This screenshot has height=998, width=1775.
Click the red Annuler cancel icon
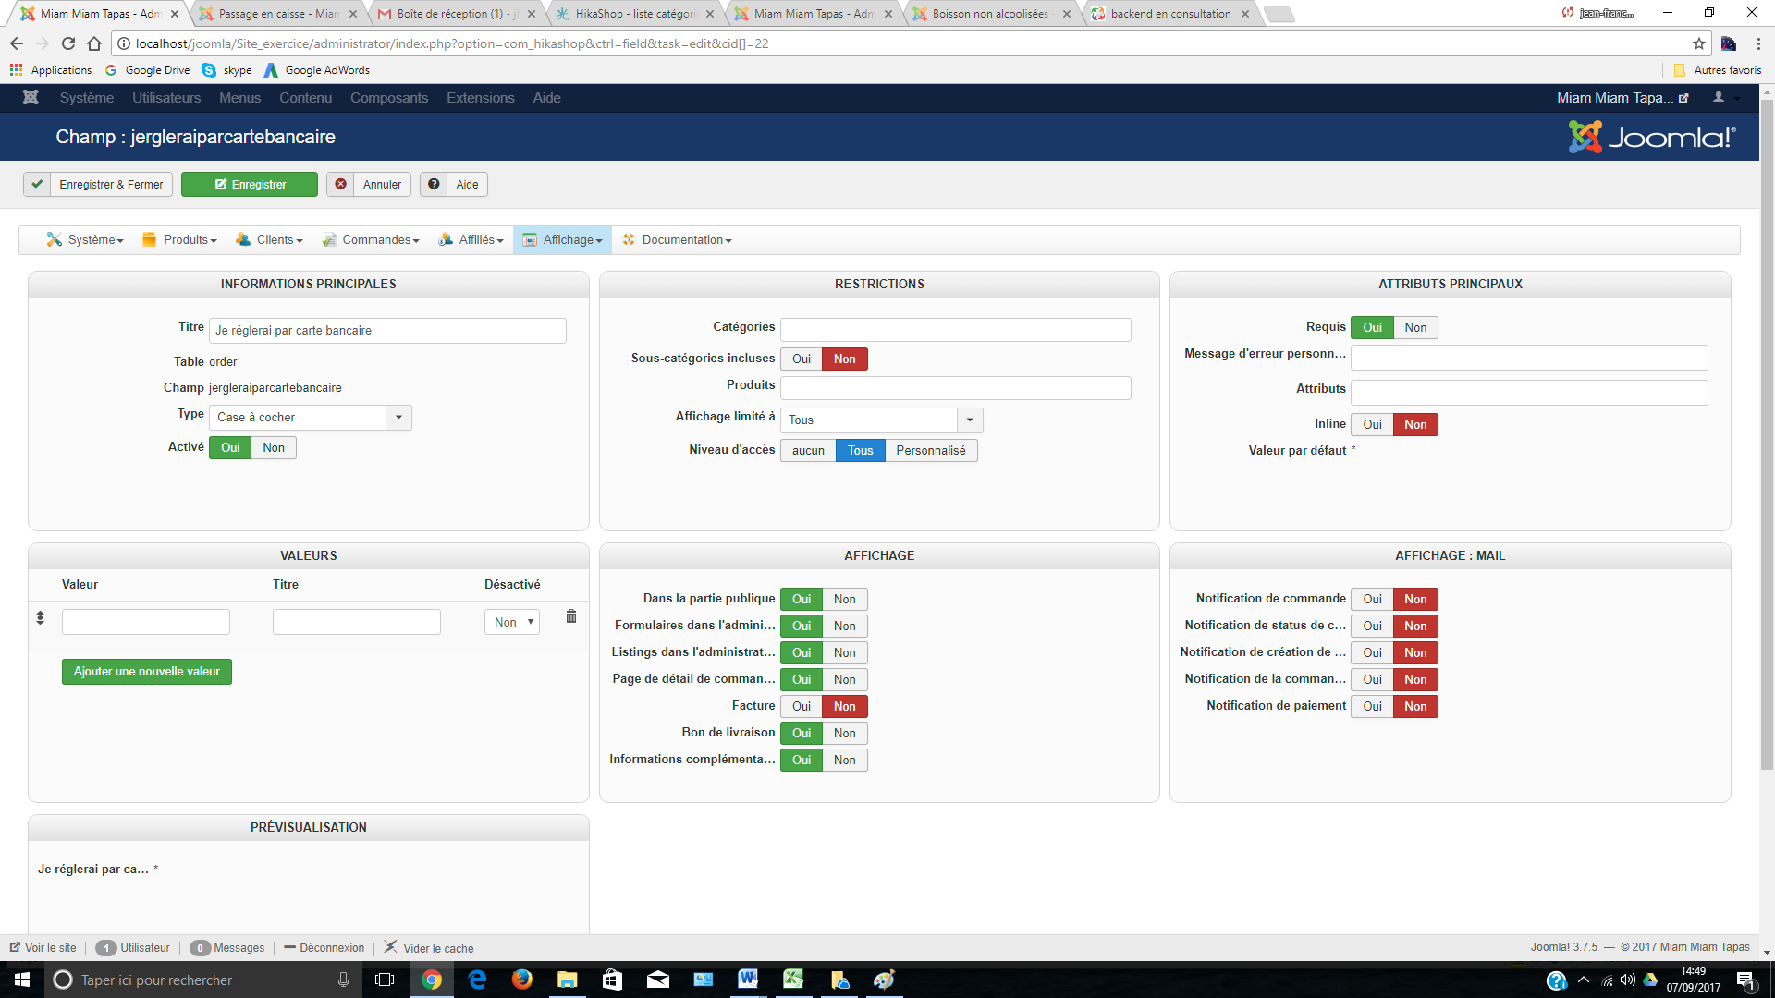pos(341,184)
